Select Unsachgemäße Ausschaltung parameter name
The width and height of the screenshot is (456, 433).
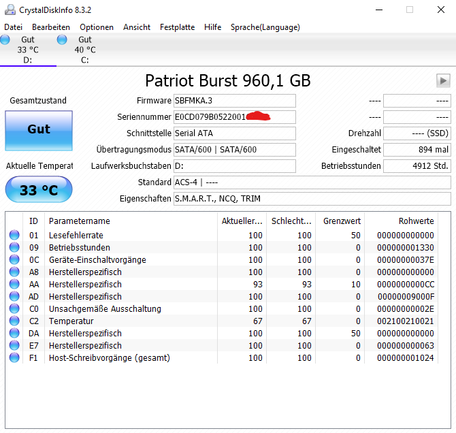(105, 308)
